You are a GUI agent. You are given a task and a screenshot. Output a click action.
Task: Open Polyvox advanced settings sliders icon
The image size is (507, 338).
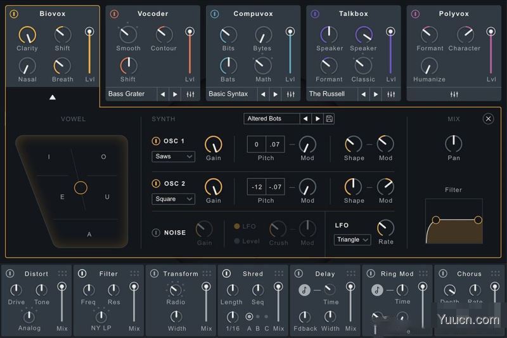point(454,94)
